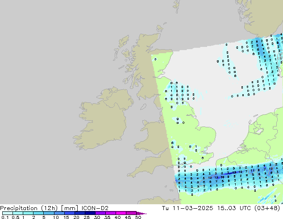283x219 pixels.
Task: Click the '10' legend scale label
Action: 56,217
